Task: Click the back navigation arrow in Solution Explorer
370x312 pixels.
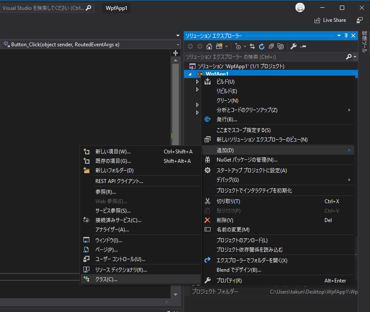Action: click(190, 46)
